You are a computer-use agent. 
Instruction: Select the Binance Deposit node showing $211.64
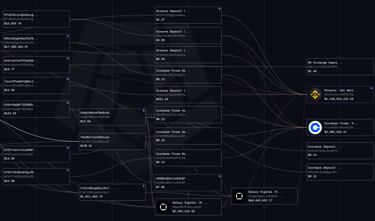(x=188, y=95)
